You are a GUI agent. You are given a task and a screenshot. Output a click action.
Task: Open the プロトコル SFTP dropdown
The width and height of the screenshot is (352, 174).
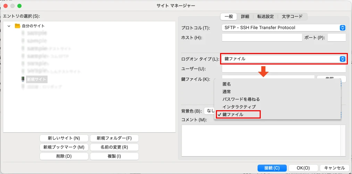point(283,28)
